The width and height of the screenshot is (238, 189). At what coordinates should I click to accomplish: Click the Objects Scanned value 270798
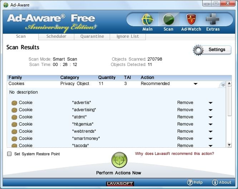(x=155, y=59)
